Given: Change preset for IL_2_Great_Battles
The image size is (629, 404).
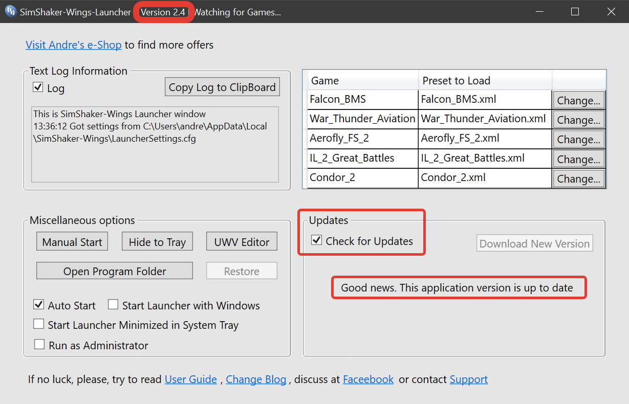Looking at the screenshot, I should [579, 159].
